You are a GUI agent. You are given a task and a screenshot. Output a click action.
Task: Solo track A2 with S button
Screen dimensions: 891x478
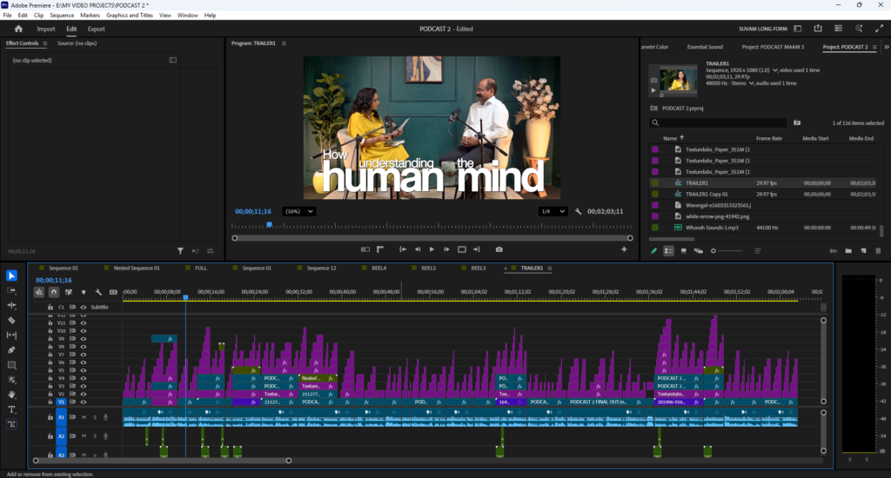click(x=95, y=436)
